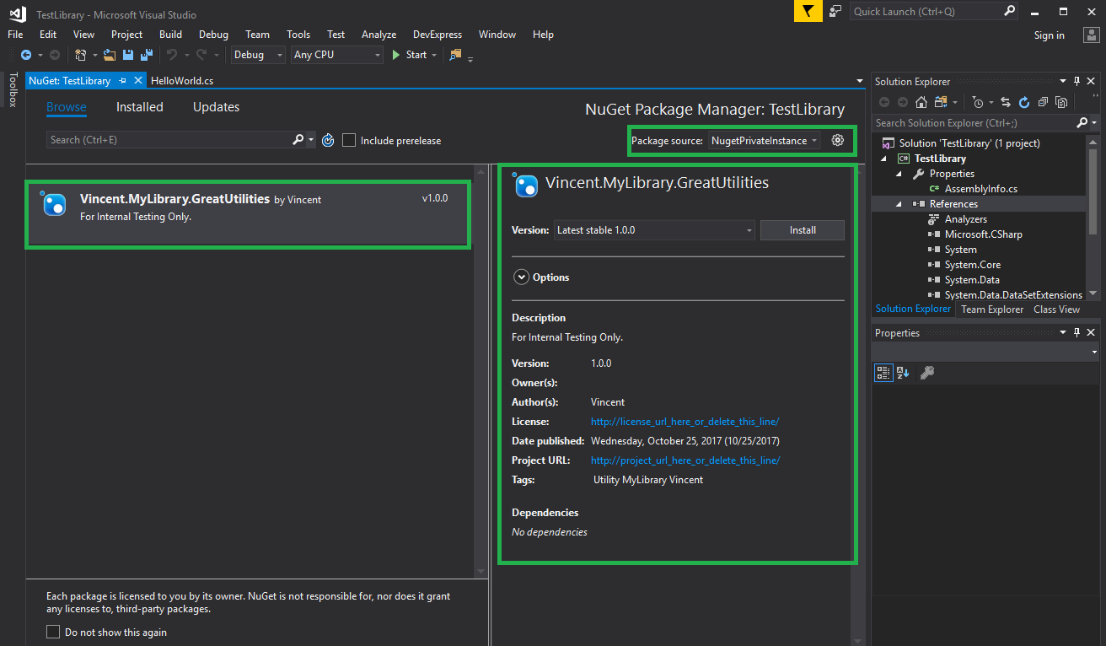Collapse the Options section
The image size is (1106, 646).
pyautogui.click(x=521, y=277)
